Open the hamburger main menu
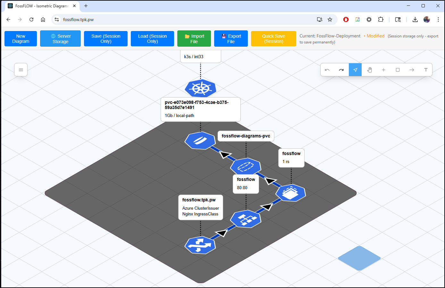 click(x=21, y=70)
